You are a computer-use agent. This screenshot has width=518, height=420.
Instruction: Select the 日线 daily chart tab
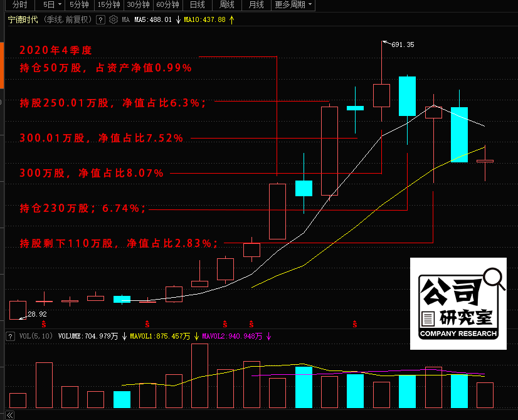(197, 4)
